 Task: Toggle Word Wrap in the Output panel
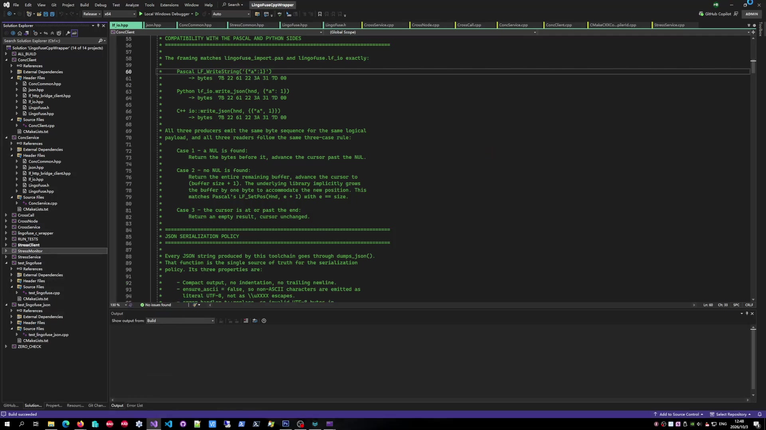255,321
